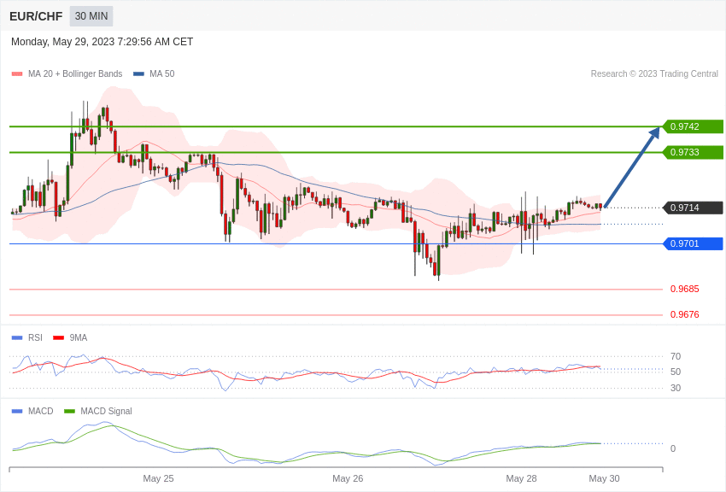Toggle the MACD Signal legend entry

tap(97, 411)
